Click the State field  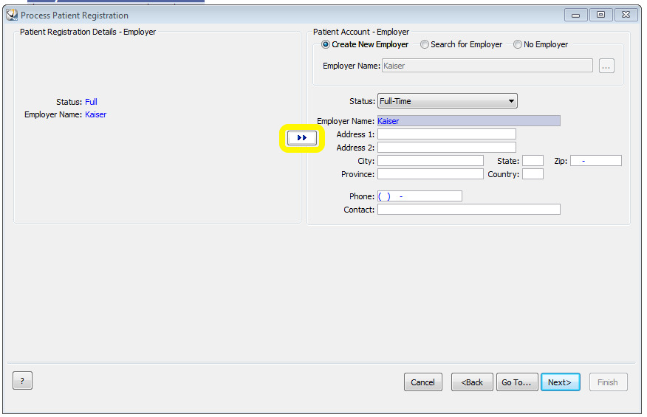click(533, 161)
